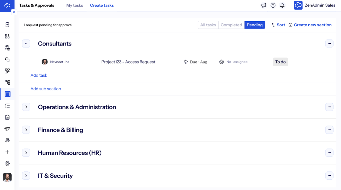Switch to the My tasks tab

[75, 5]
